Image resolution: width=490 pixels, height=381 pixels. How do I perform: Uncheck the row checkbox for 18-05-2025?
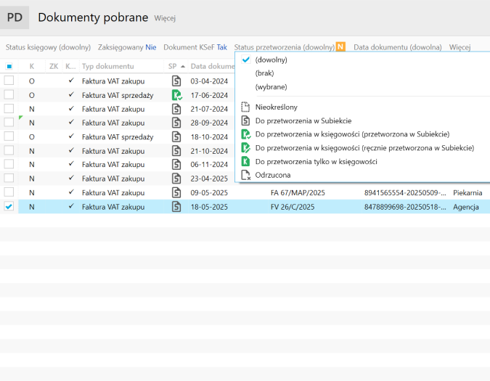click(x=9, y=206)
